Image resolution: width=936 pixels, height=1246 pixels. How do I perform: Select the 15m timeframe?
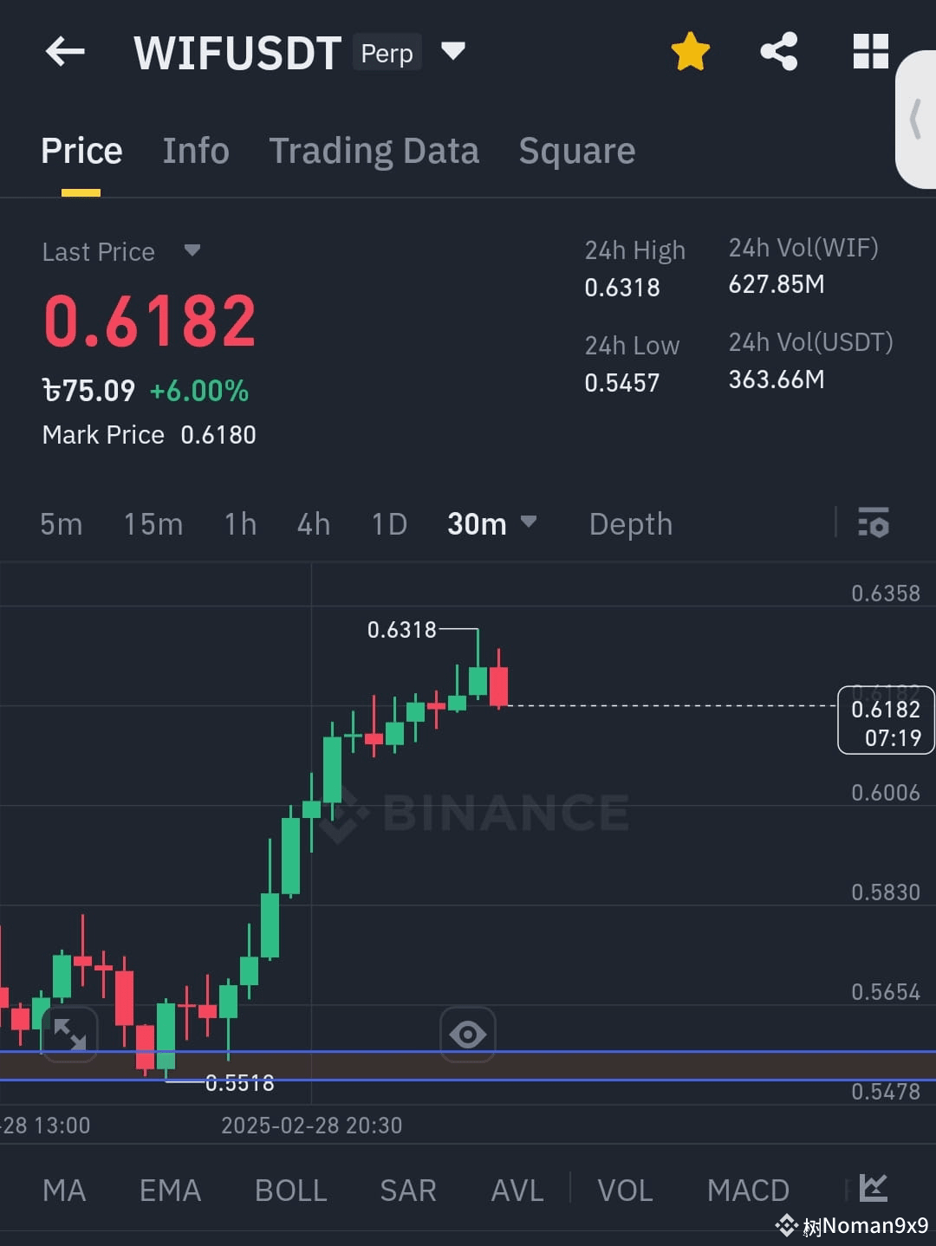[x=153, y=524]
